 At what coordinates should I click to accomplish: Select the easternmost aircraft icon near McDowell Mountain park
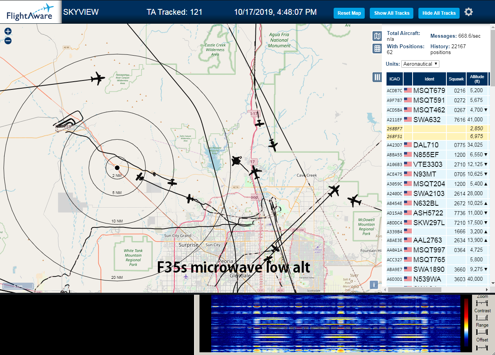point(354,201)
